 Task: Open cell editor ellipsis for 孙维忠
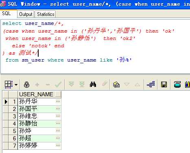pos(58,116)
